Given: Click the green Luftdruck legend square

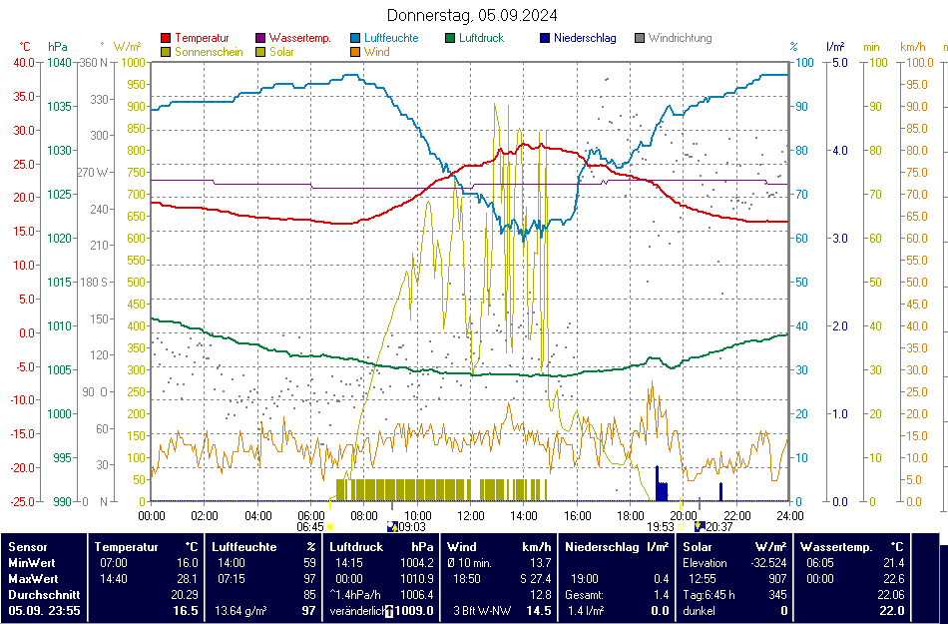Looking at the screenshot, I should 450,38.
